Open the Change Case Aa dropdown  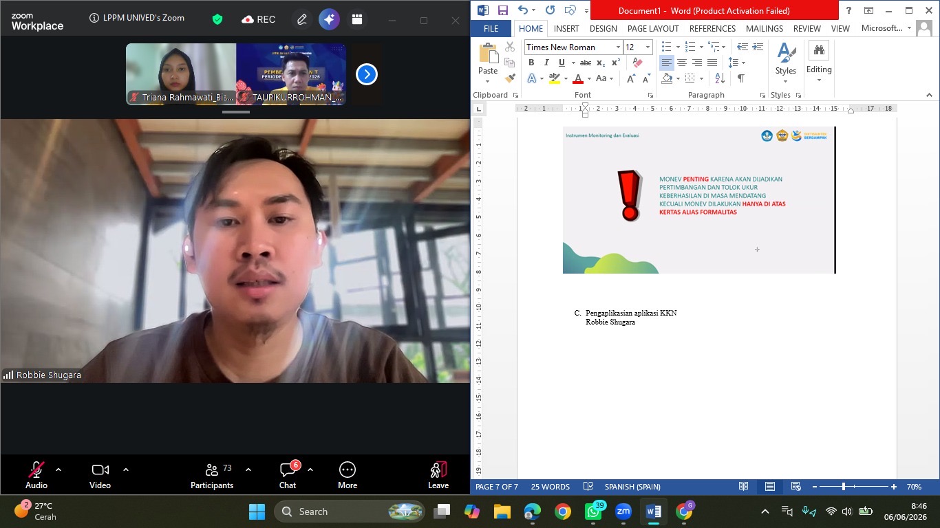click(604, 78)
